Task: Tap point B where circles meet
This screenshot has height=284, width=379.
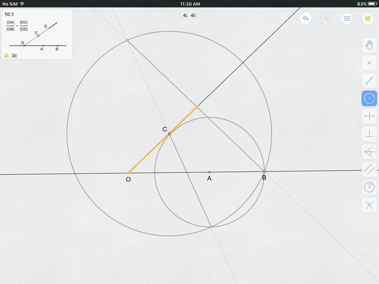Action: pos(264,172)
